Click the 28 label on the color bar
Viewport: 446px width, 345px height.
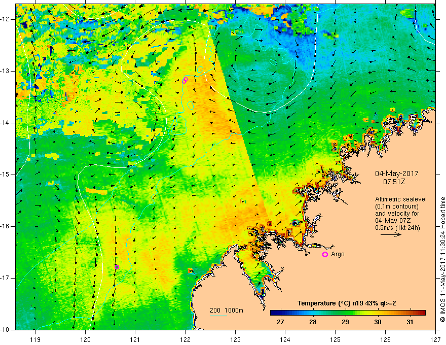(x=313, y=322)
